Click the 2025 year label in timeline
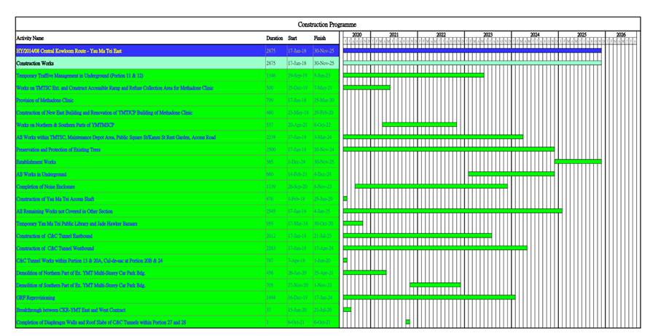The image size is (650, 336). (582, 34)
